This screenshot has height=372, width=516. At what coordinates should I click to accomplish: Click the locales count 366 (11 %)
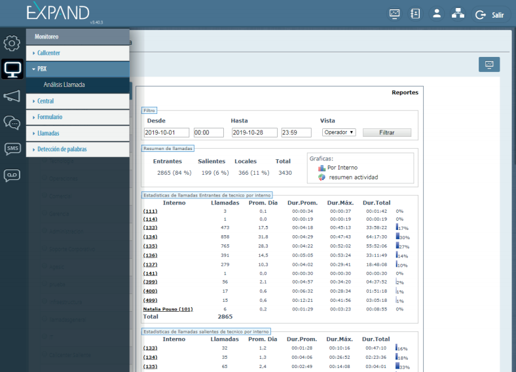(253, 173)
